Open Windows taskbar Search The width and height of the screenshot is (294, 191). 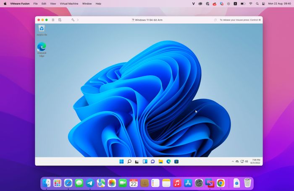pos(129,161)
